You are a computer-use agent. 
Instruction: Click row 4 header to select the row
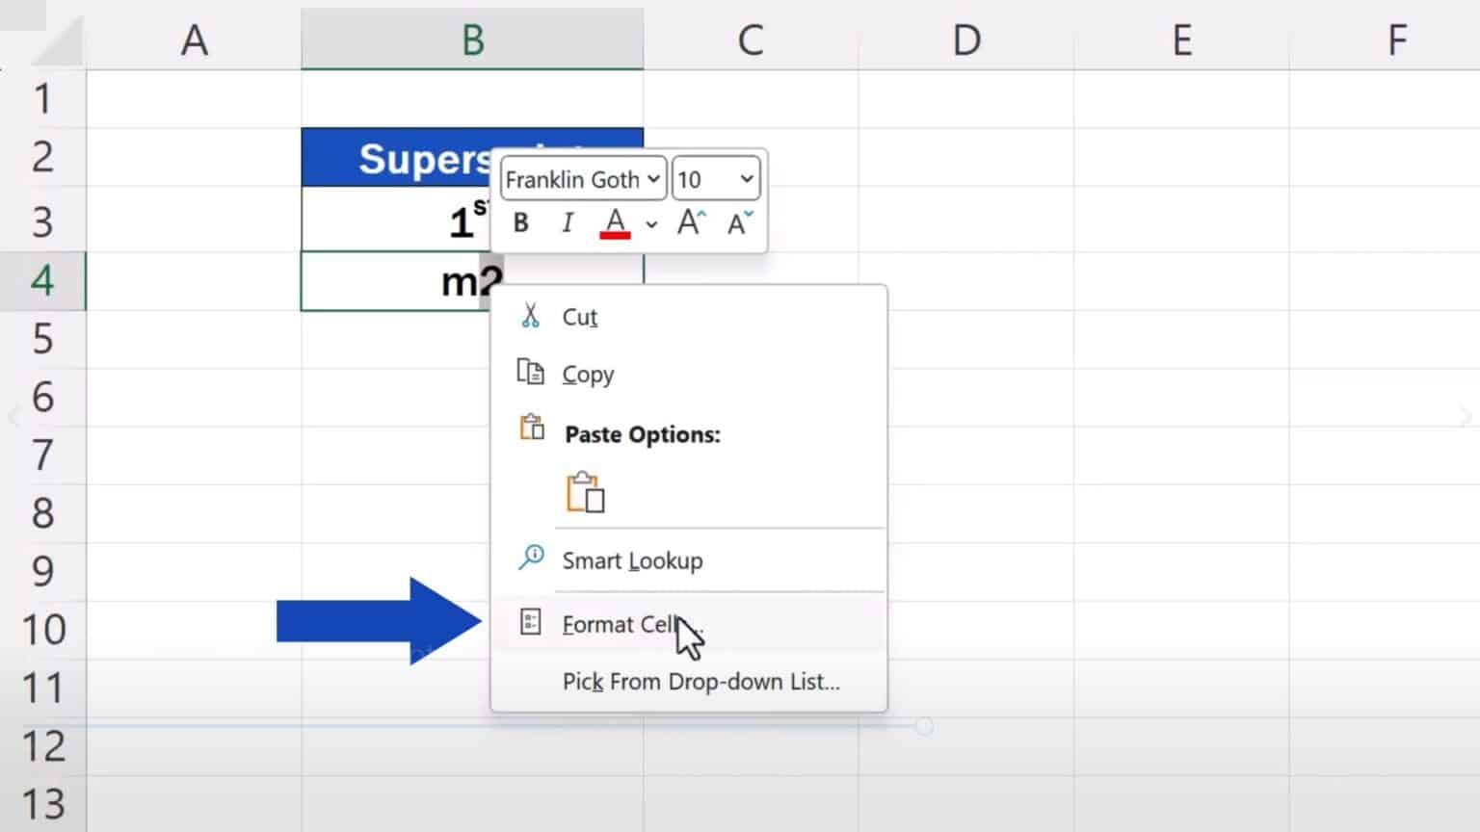(42, 280)
